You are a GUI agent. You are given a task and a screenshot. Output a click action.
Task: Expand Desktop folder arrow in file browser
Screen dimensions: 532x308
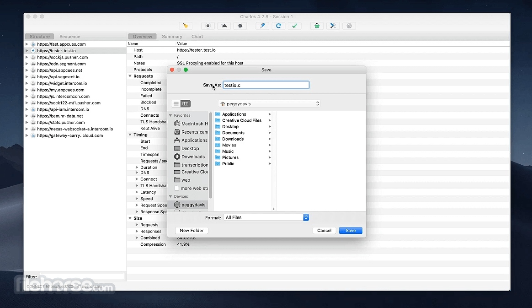(270, 127)
